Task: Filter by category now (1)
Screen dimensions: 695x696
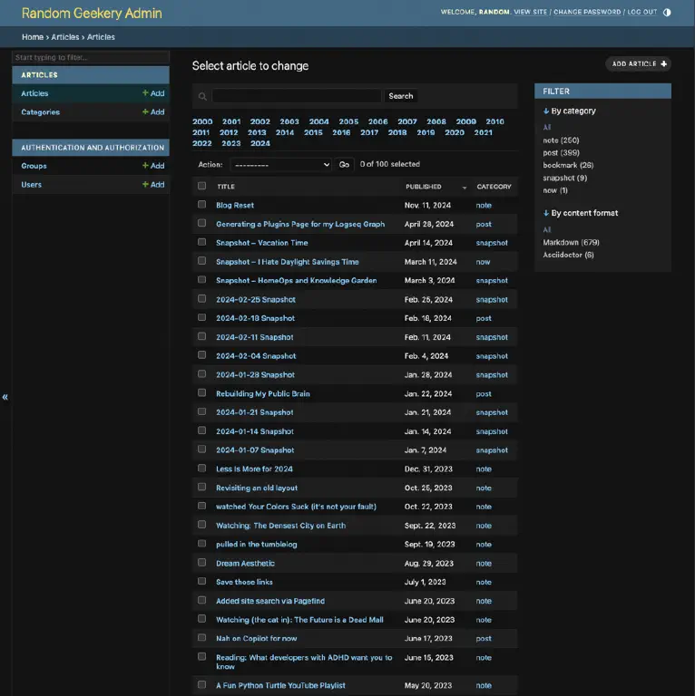Action: point(555,190)
